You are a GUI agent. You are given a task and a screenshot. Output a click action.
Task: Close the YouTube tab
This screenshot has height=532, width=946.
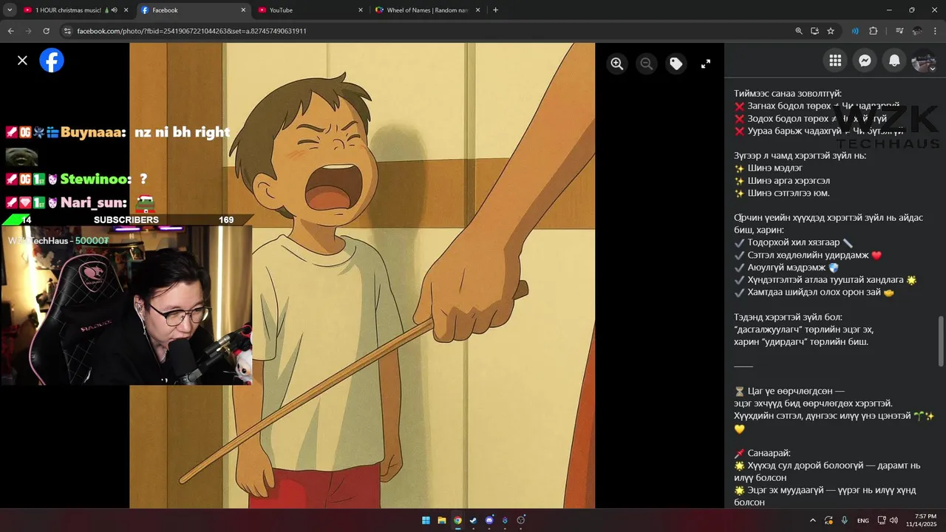pos(361,10)
